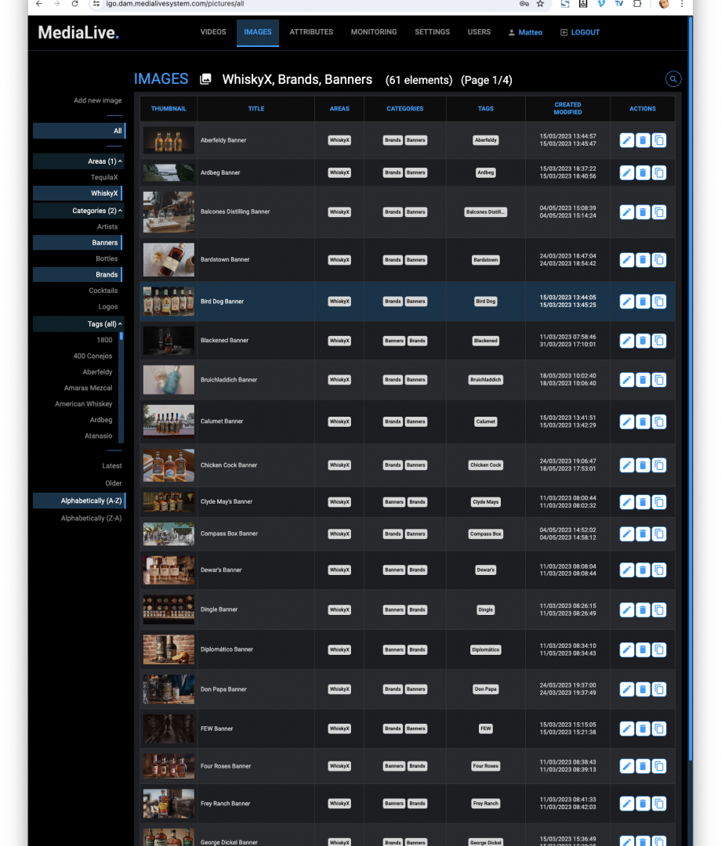Reload the page in browser
Image resolution: width=721 pixels, height=846 pixels.
(75, 4)
